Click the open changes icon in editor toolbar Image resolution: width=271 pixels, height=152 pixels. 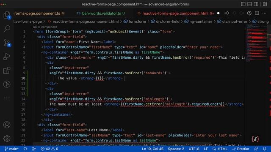click(249, 13)
